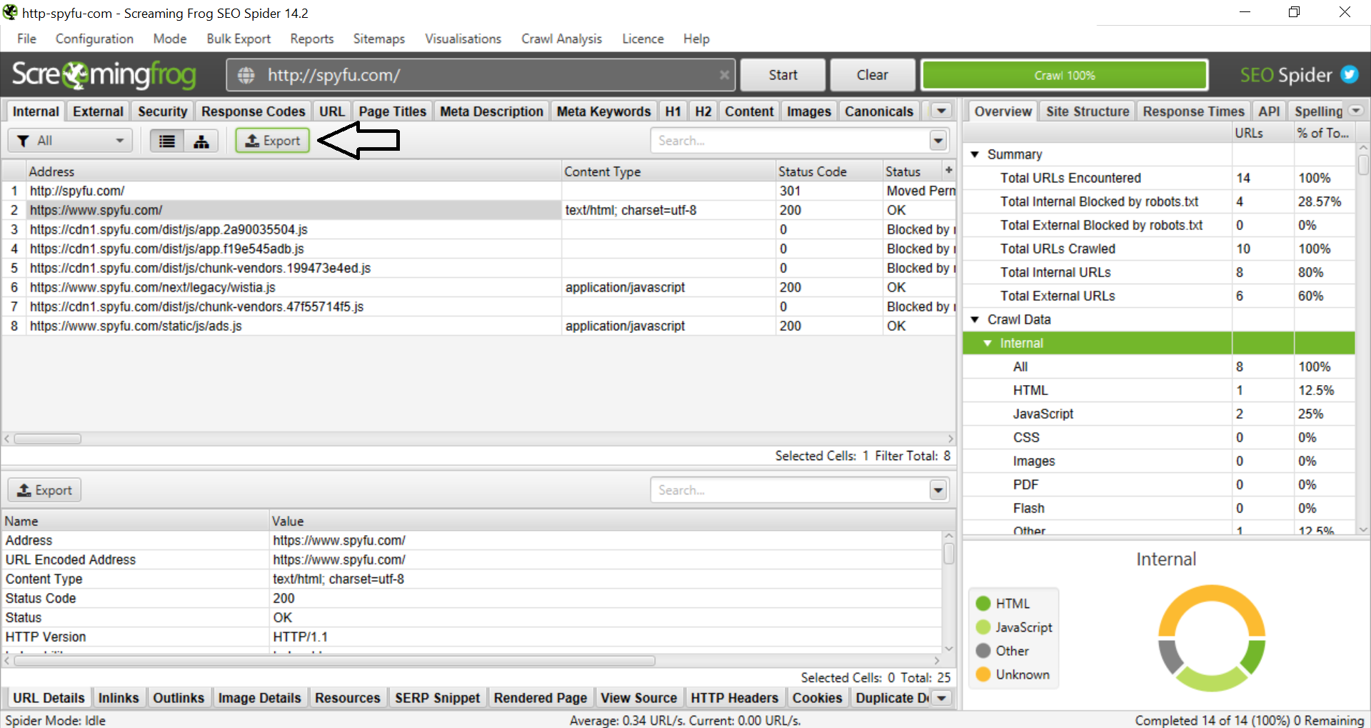Image resolution: width=1371 pixels, height=728 pixels.
Task: Switch to the Security tab
Action: click(x=162, y=111)
